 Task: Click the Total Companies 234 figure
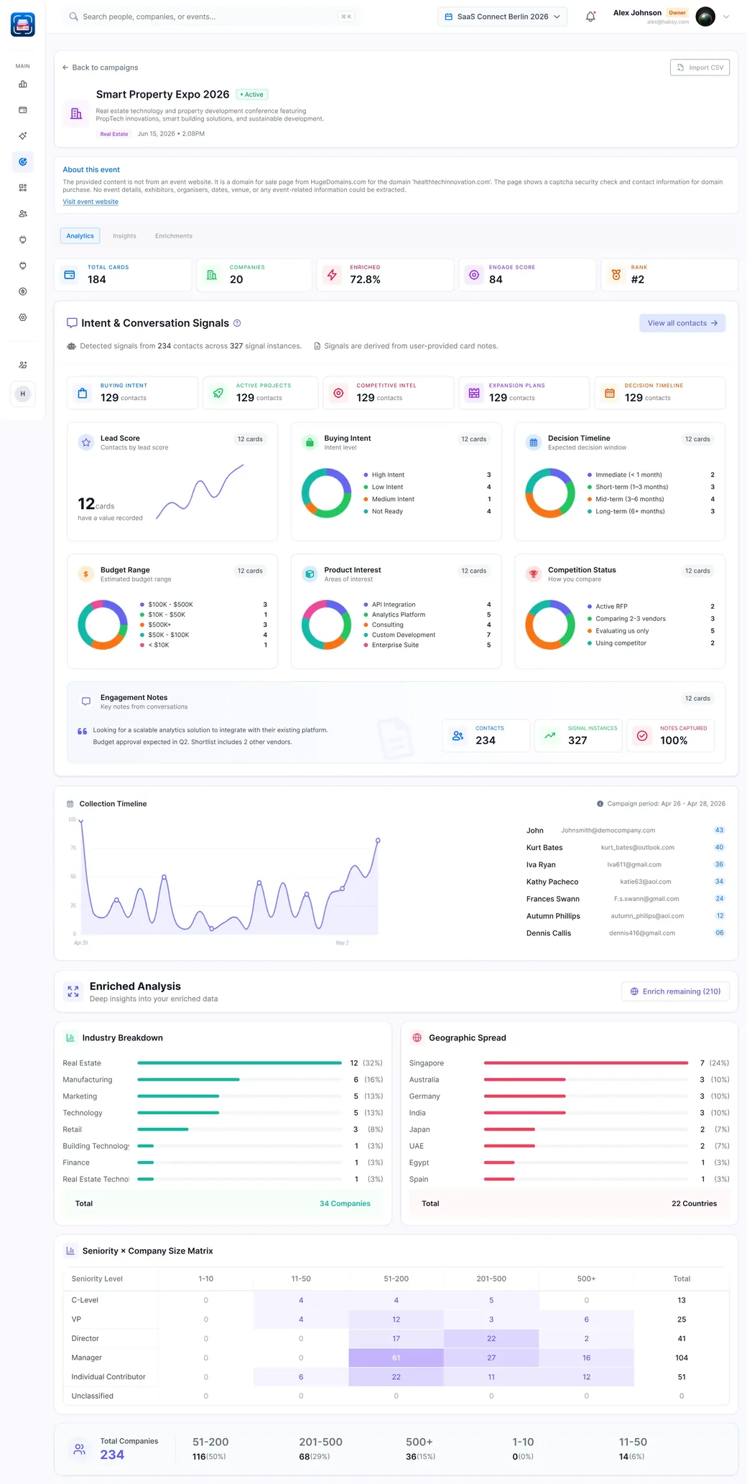[112, 1455]
